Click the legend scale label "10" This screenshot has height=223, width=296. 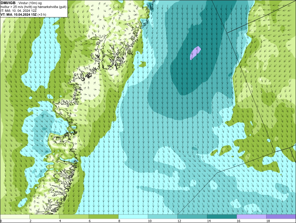[150, 221]
